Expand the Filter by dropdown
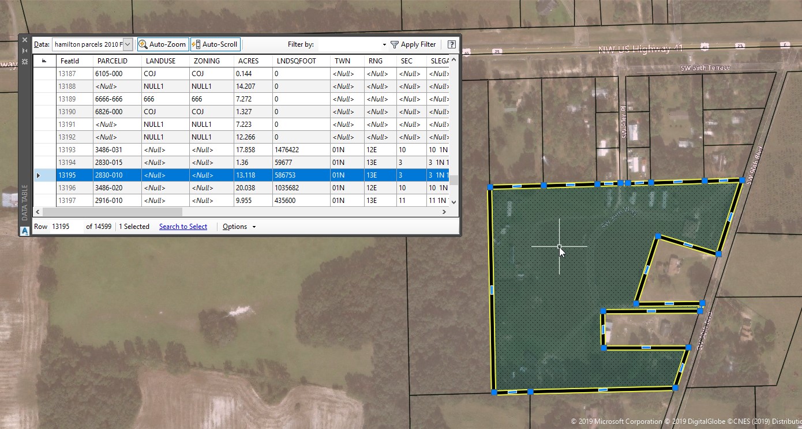Viewport: 802px width, 429px height. [x=384, y=44]
